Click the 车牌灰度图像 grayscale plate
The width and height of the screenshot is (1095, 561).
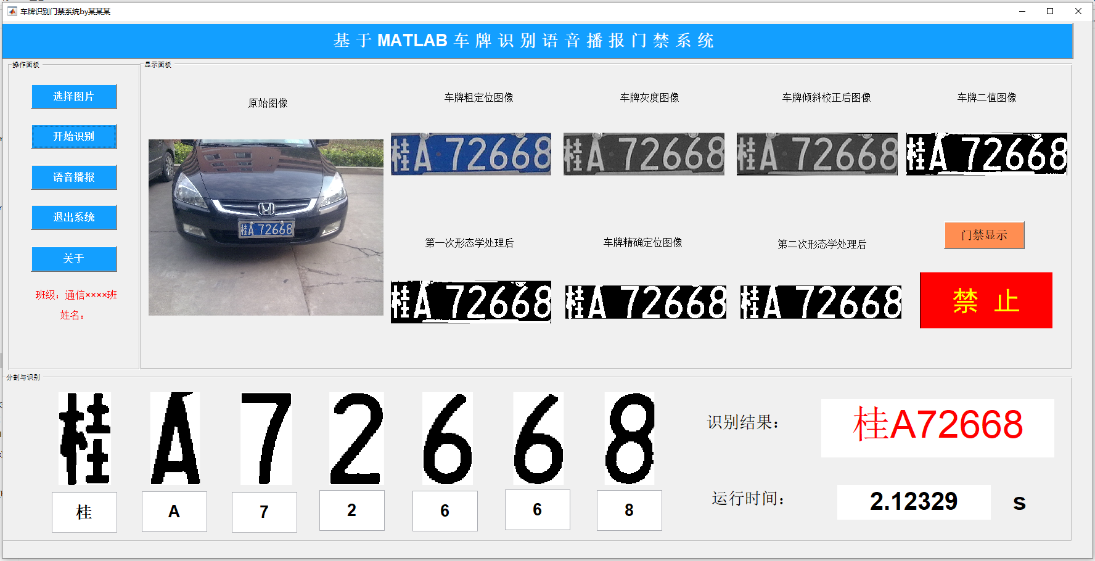tap(644, 154)
